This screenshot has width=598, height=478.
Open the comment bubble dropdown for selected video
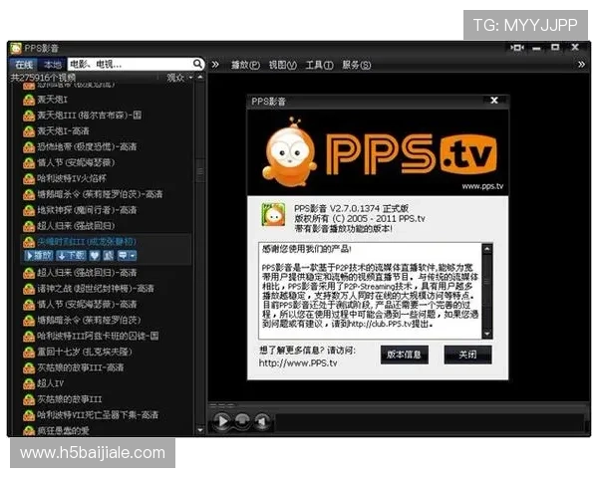[x=127, y=255]
